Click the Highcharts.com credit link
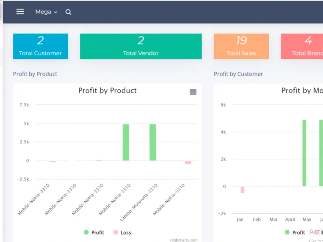 pyautogui.click(x=183, y=240)
